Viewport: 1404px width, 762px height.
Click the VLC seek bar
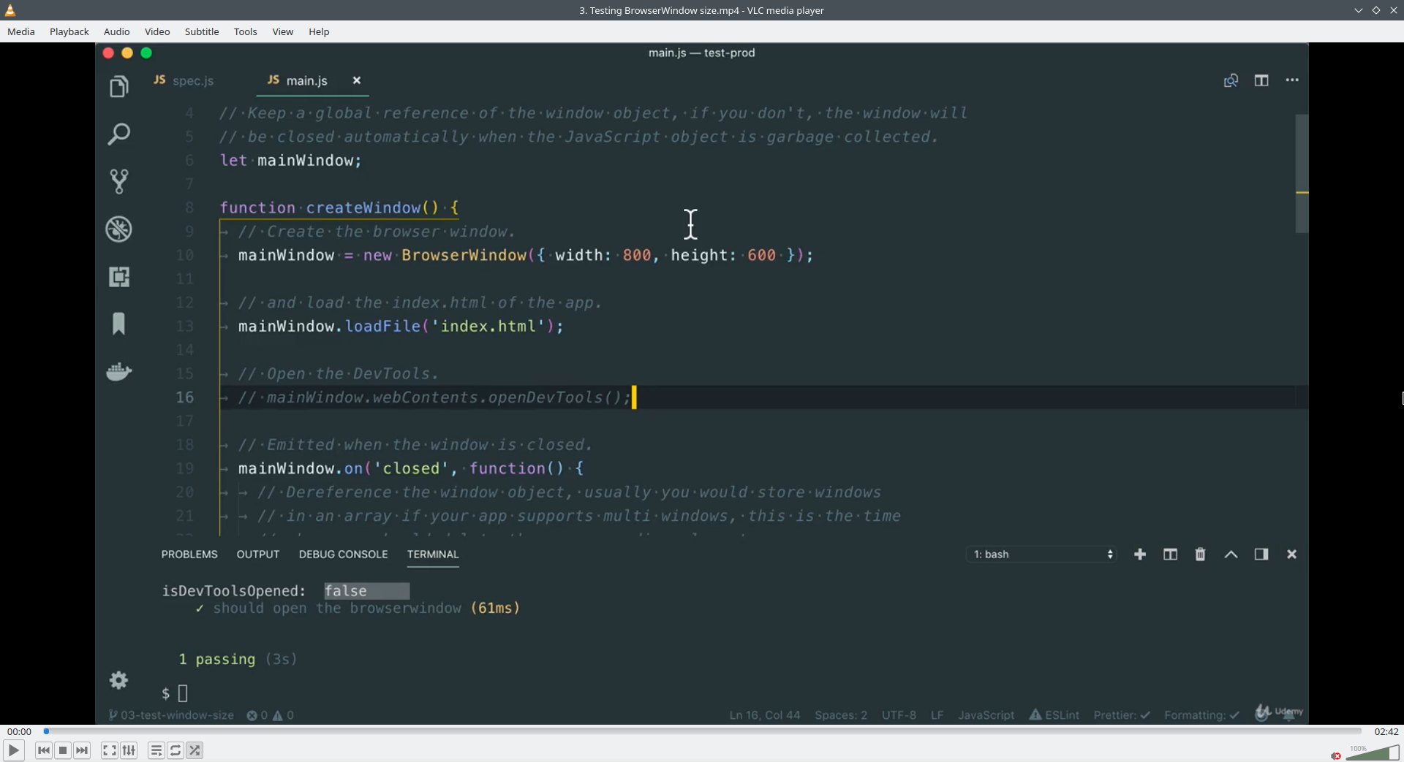click(x=703, y=731)
